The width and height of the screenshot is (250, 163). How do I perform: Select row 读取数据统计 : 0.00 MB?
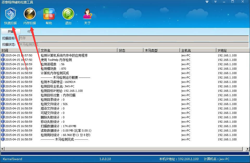pos(125,131)
